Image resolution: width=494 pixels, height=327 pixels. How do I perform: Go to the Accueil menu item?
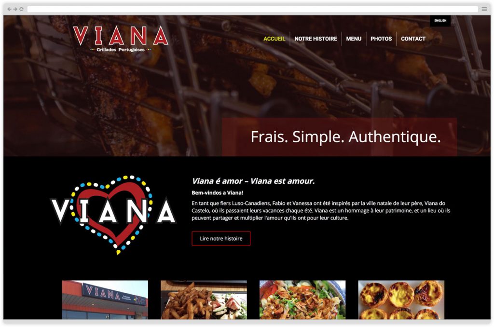click(274, 39)
